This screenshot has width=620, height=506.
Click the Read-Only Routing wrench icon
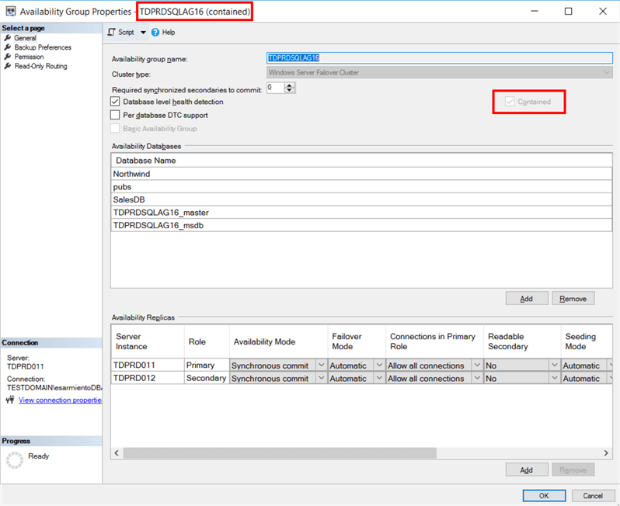pos(8,67)
